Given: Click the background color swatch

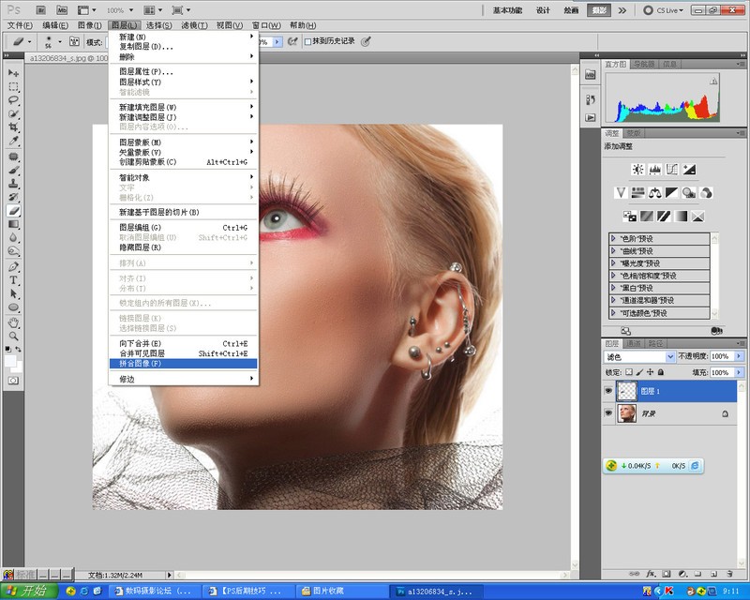Looking at the screenshot, I should (18, 367).
